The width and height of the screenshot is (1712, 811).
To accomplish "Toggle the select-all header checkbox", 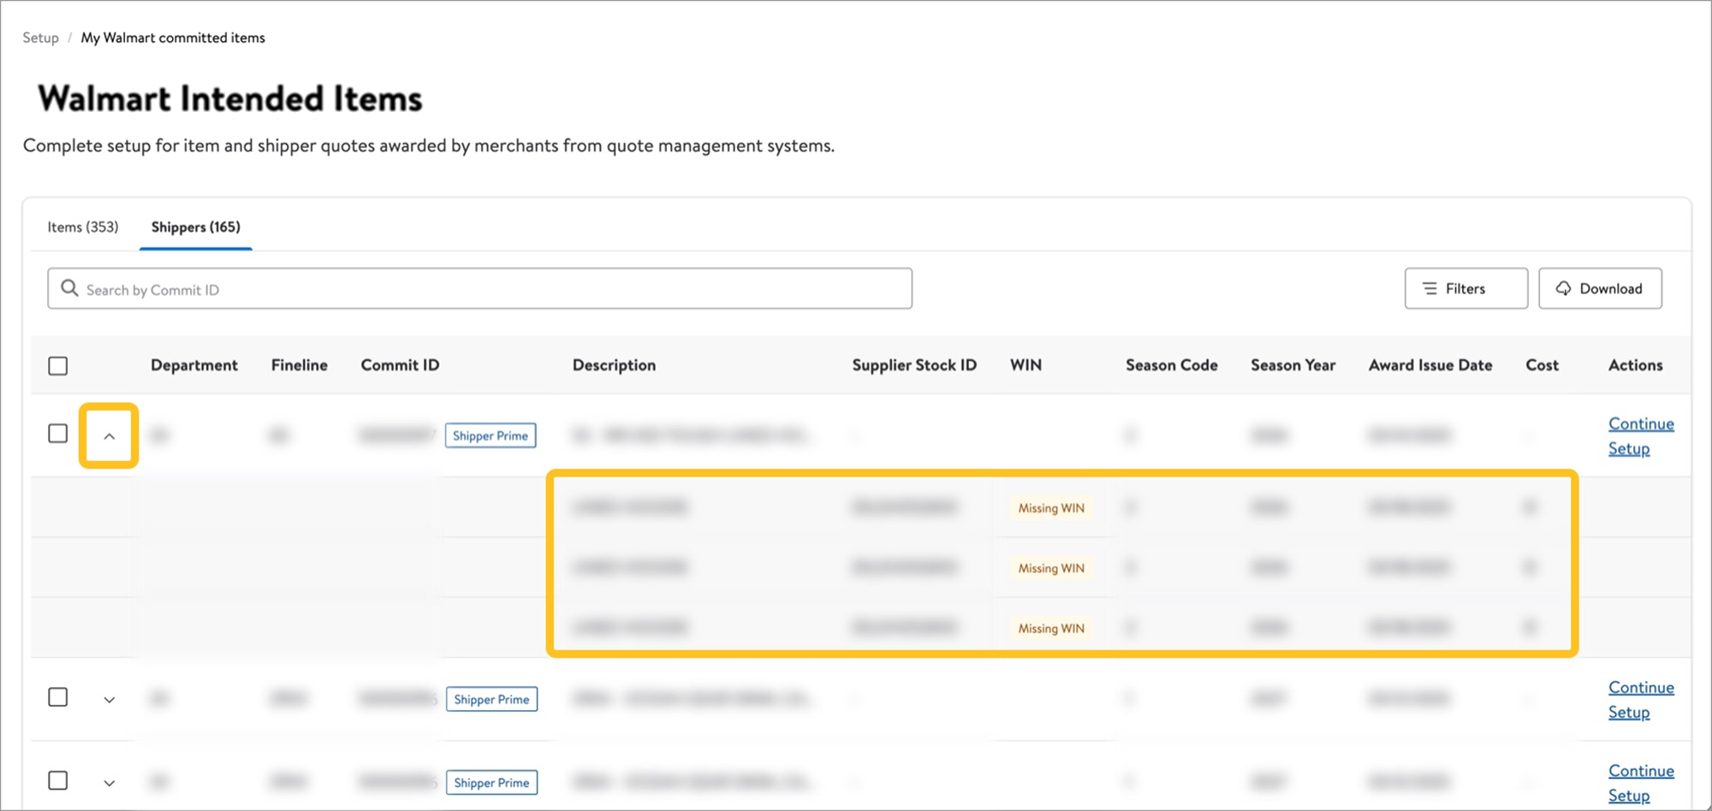I will pos(58,366).
